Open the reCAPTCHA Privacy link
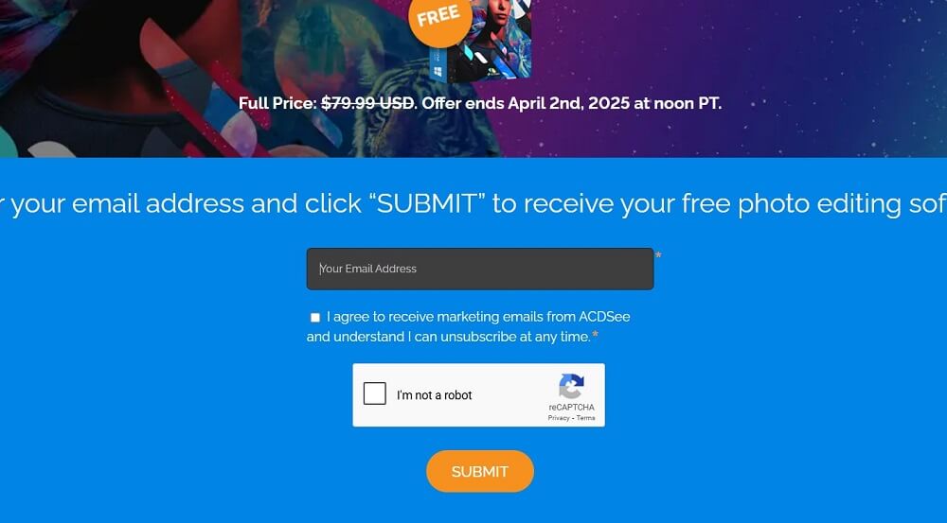The image size is (947, 523). click(x=559, y=417)
